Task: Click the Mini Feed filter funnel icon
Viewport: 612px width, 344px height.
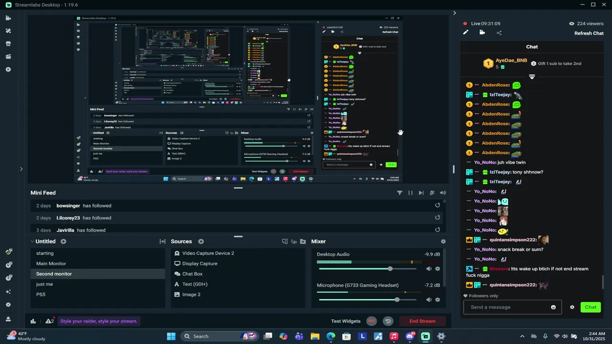Action: [x=400, y=193]
